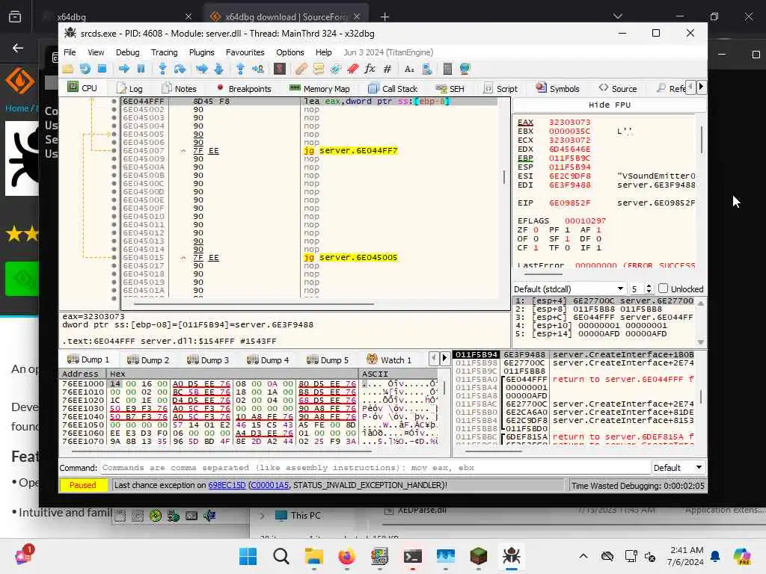Open the Labels tag icon
Screen dimensions: 766x574
tap(336, 70)
